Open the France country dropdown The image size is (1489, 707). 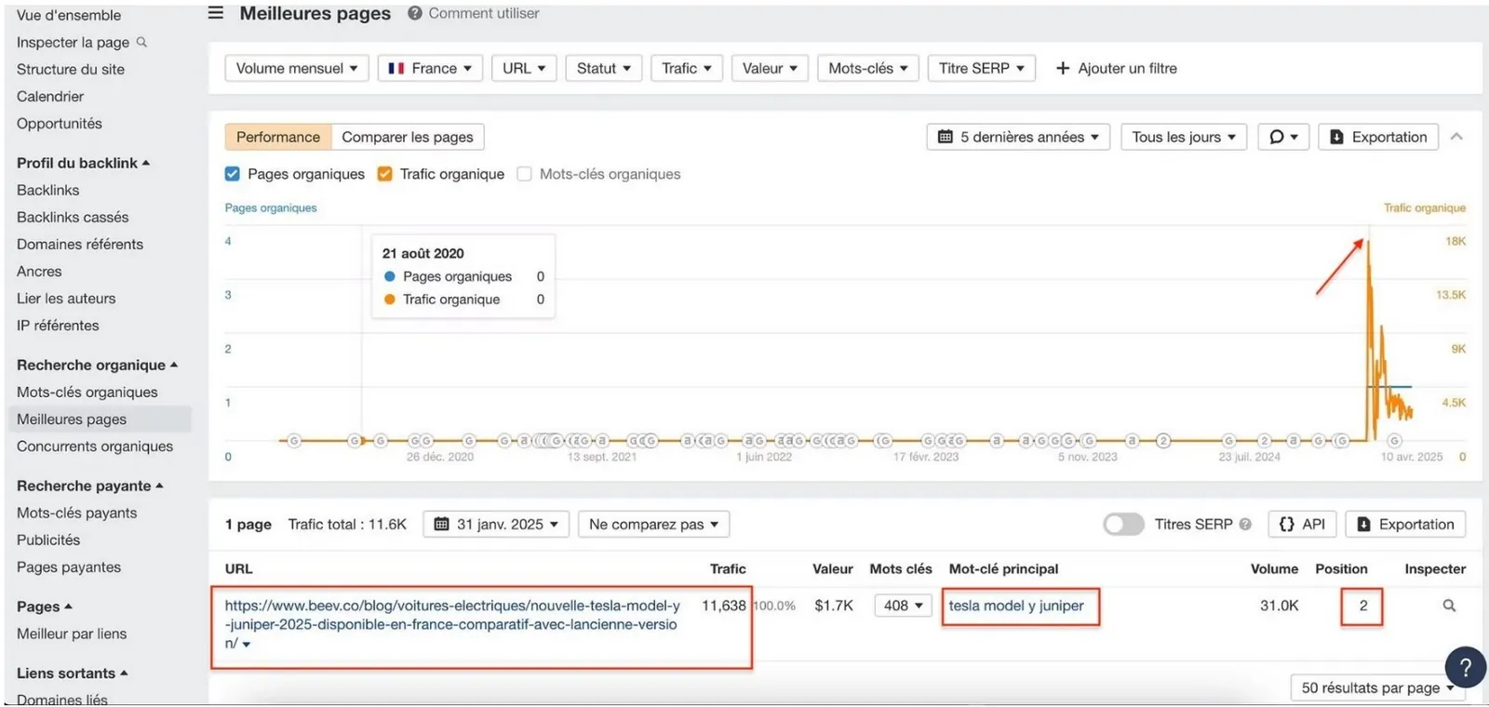[430, 68]
